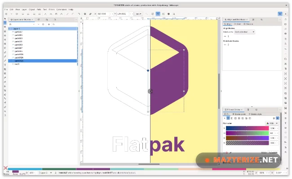
Task: Select radial gradient paint type
Action: 235,118
